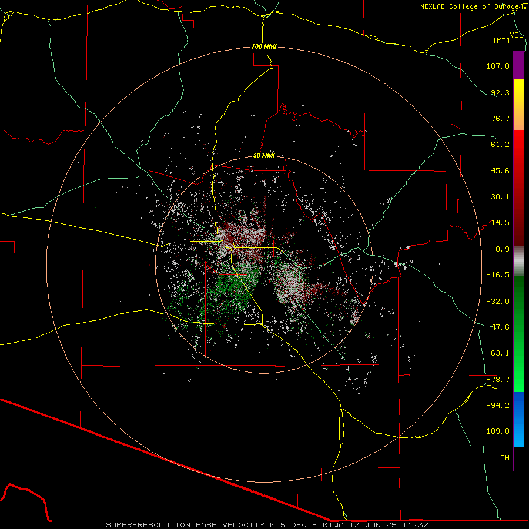Click the -32.0 velocity scale value
529x529 pixels.
tap(498, 302)
